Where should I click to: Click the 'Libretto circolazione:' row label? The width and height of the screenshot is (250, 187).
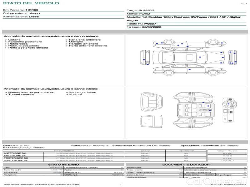(x=196, y=168)
